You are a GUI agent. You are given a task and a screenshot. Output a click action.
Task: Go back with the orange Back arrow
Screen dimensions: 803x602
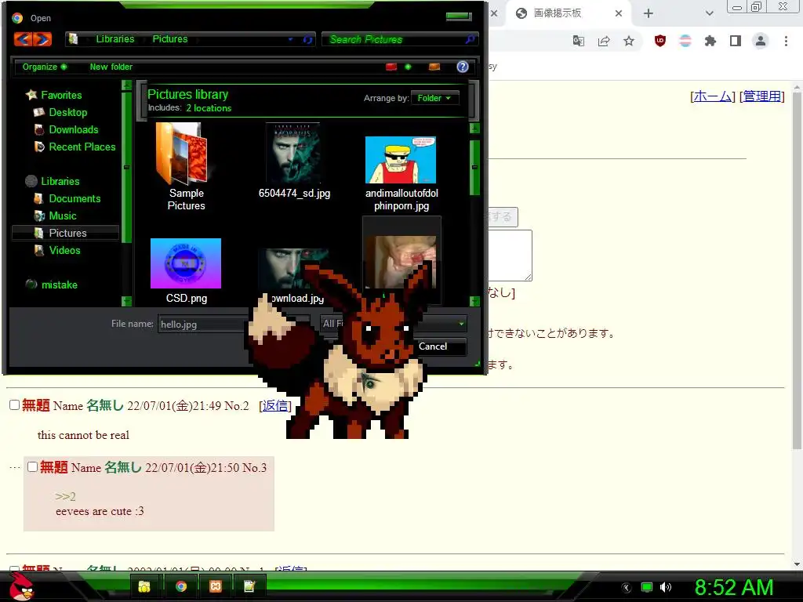tap(24, 39)
